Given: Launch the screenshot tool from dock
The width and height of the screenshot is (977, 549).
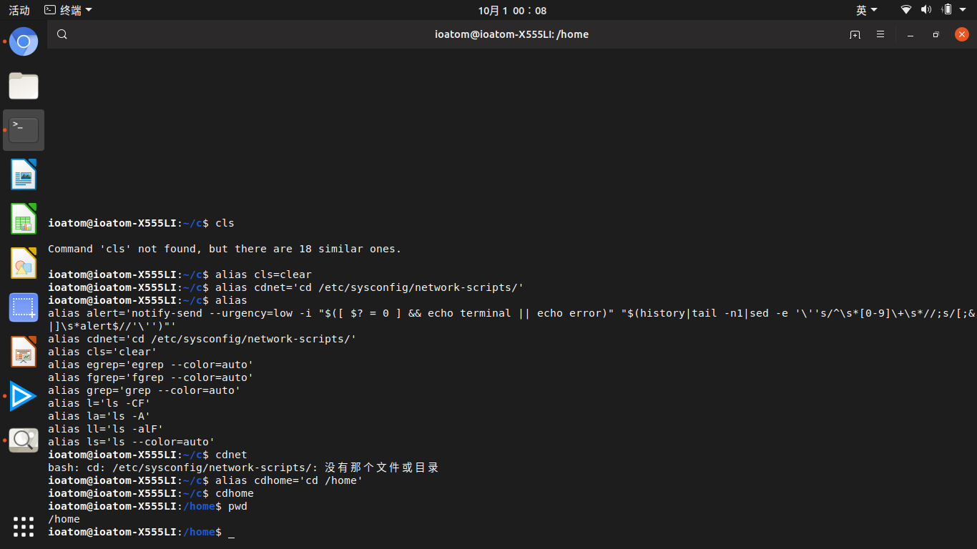Looking at the screenshot, I should point(24,307).
